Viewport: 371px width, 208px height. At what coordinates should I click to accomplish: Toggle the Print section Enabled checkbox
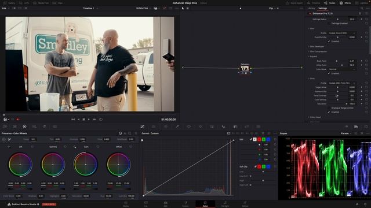(329, 112)
